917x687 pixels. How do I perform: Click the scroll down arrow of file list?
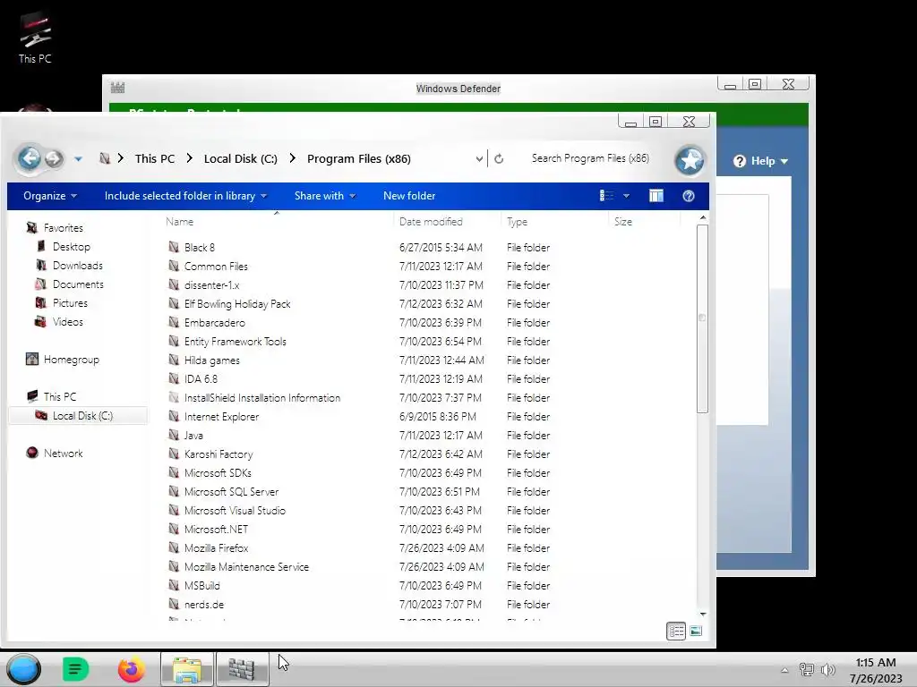(x=703, y=614)
